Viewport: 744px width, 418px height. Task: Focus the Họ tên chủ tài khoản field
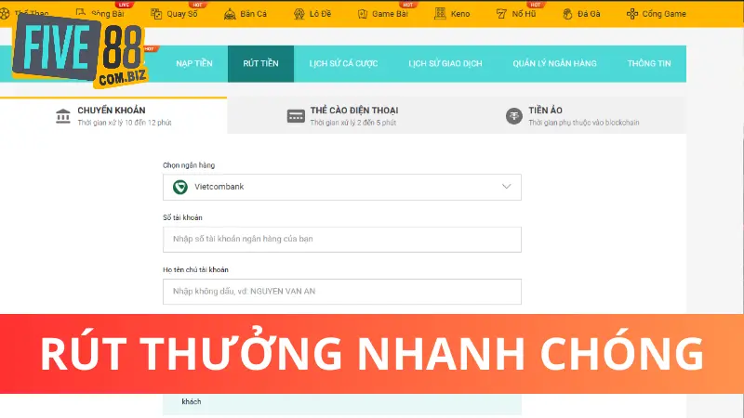point(341,292)
